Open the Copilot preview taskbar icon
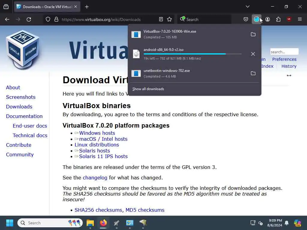307x230 pixels. [298, 223]
